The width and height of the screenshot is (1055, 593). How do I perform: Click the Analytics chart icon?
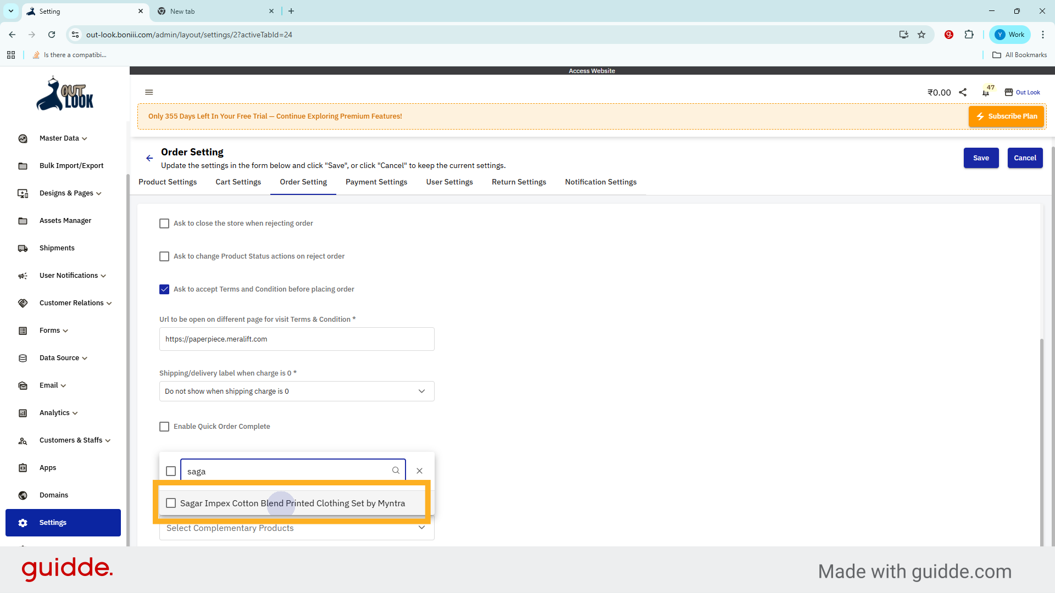pos(23,413)
